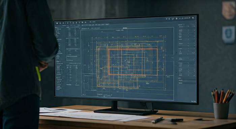Image resolution: width=236 pixels, height=129 pixels.
Task: Click the first icon in the main toolbar
Action: click(x=57, y=23)
